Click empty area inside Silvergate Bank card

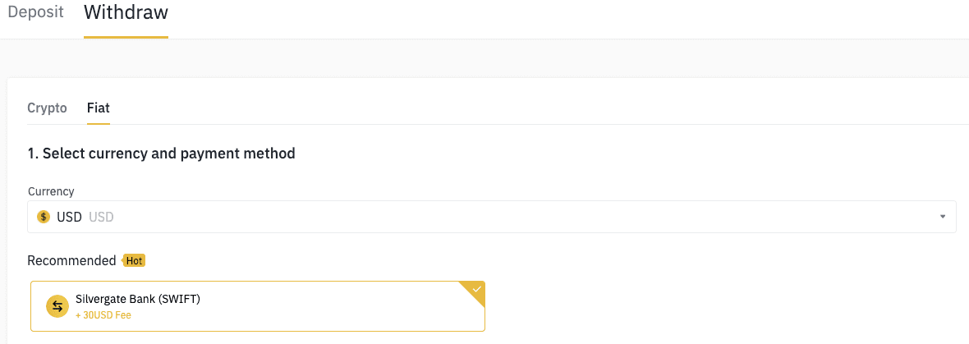[328, 307]
